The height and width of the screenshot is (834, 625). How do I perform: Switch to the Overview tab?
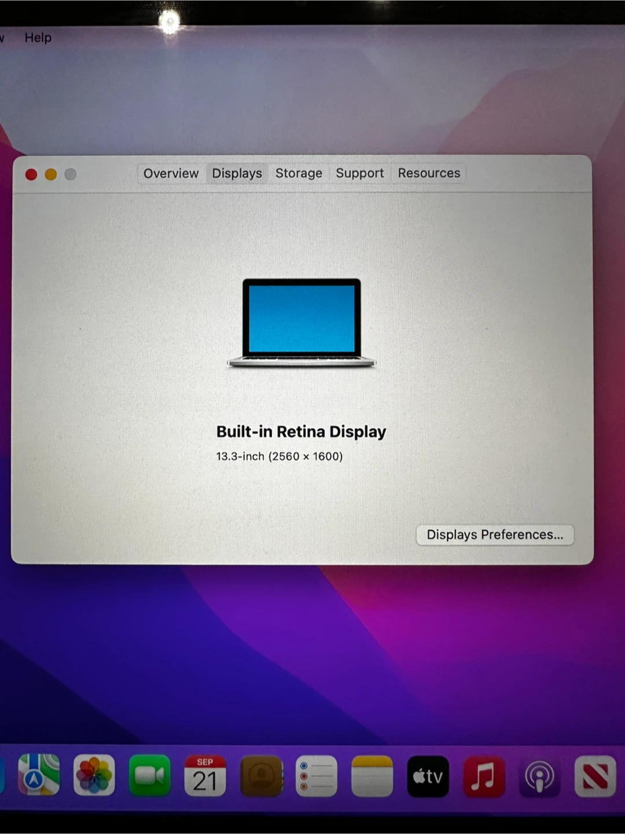(171, 173)
